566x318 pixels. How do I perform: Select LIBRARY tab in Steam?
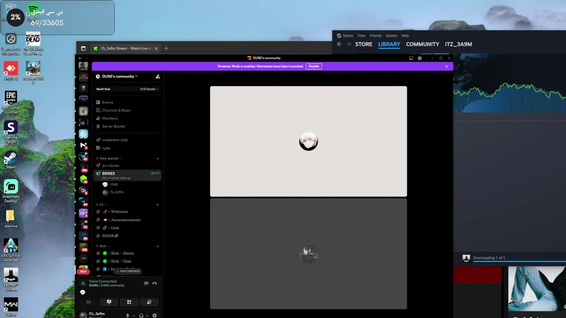(x=389, y=44)
